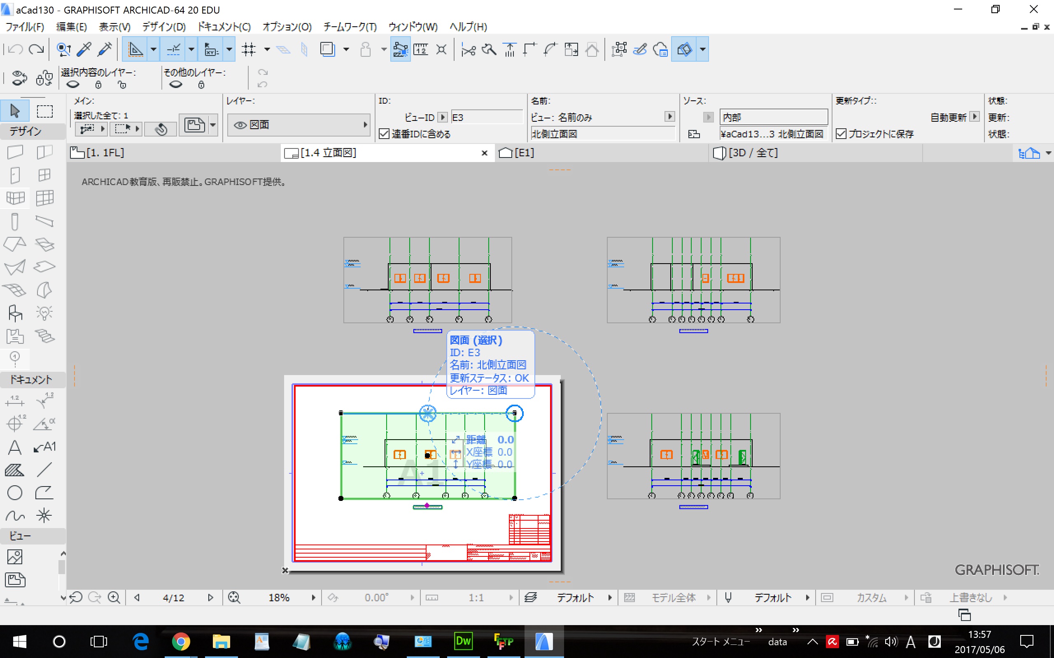
Task: Toggle other layers visibility eye
Action: coord(175,85)
